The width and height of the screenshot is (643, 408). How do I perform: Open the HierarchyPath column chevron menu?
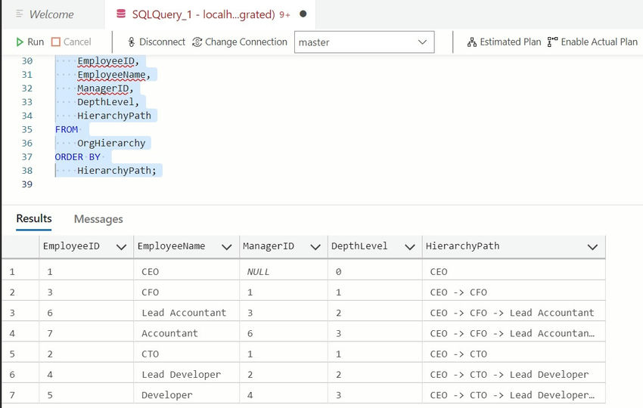click(x=592, y=246)
